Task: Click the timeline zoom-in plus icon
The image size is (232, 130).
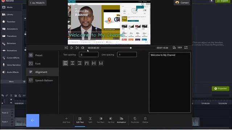Action: (x=11, y=100)
